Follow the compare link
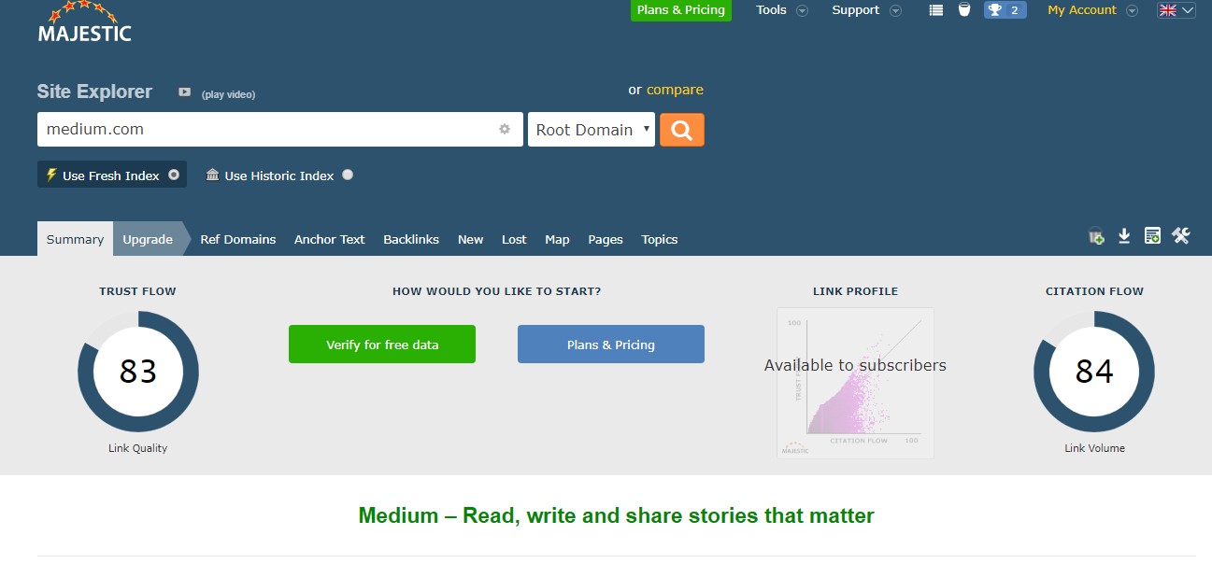 coord(675,90)
